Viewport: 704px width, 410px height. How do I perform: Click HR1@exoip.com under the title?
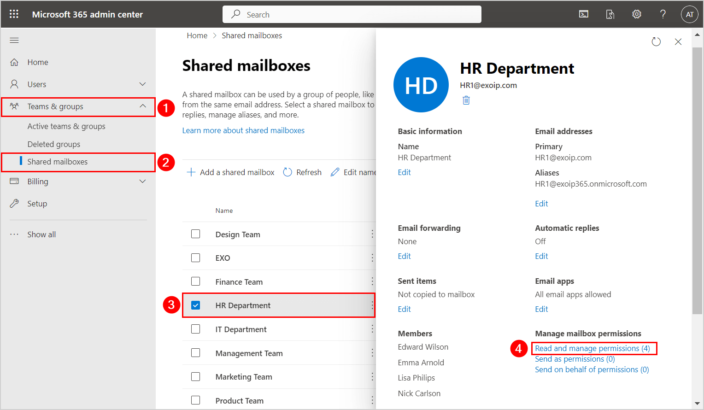(488, 85)
